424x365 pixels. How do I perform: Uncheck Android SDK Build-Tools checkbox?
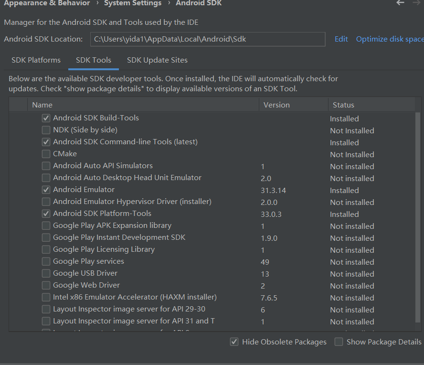46,118
